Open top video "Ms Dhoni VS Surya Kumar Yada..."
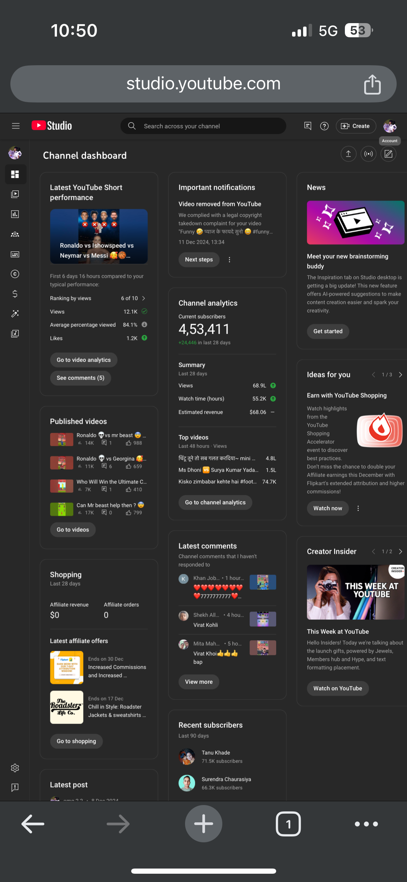Image resolution: width=407 pixels, height=882 pixels. point(227,470)
